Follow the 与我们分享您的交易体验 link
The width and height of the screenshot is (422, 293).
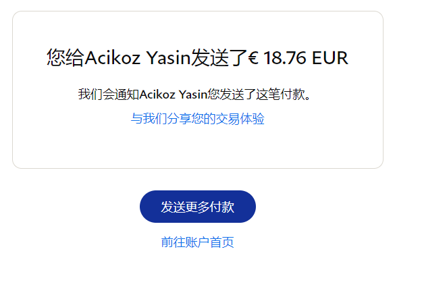pyautogui.click(x=198, y=119)
